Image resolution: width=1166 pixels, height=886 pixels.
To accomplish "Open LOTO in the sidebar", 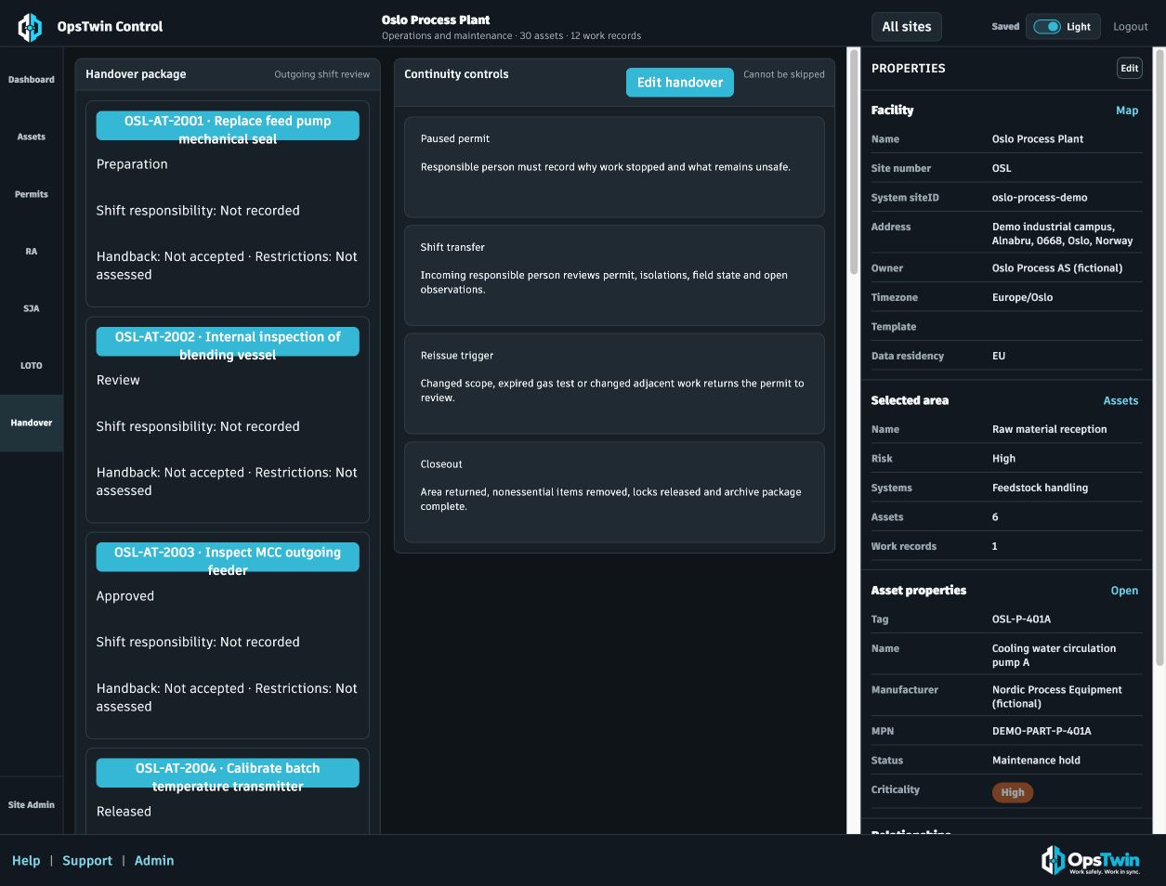I will (x=32, y=366).
